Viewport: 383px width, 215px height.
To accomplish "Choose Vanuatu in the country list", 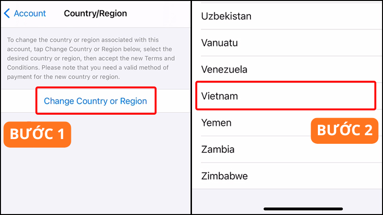I will tap(219, 43).
